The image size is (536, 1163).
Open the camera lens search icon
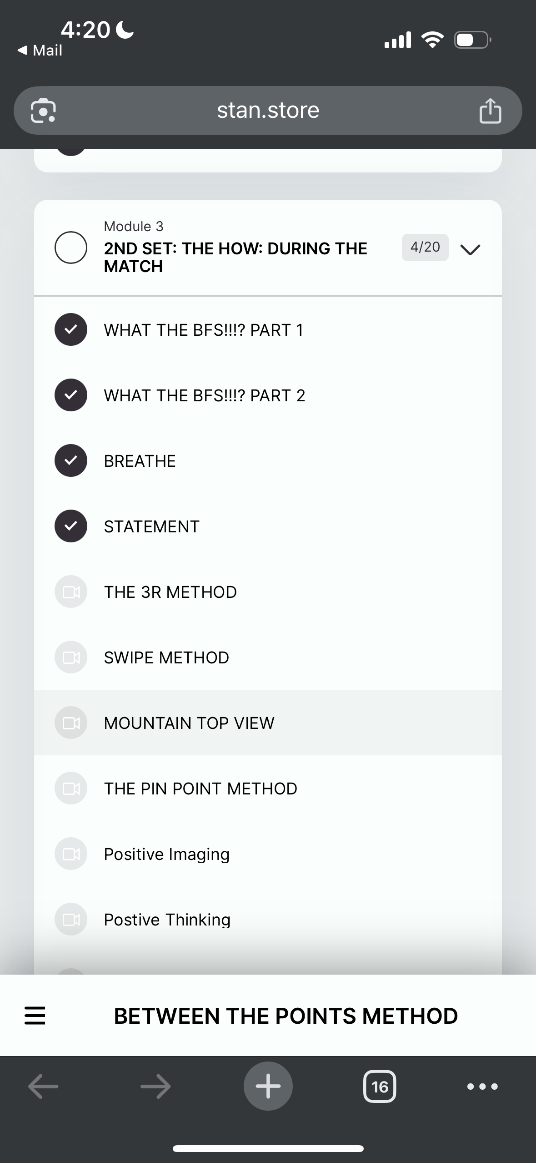[x=44, y=111]
